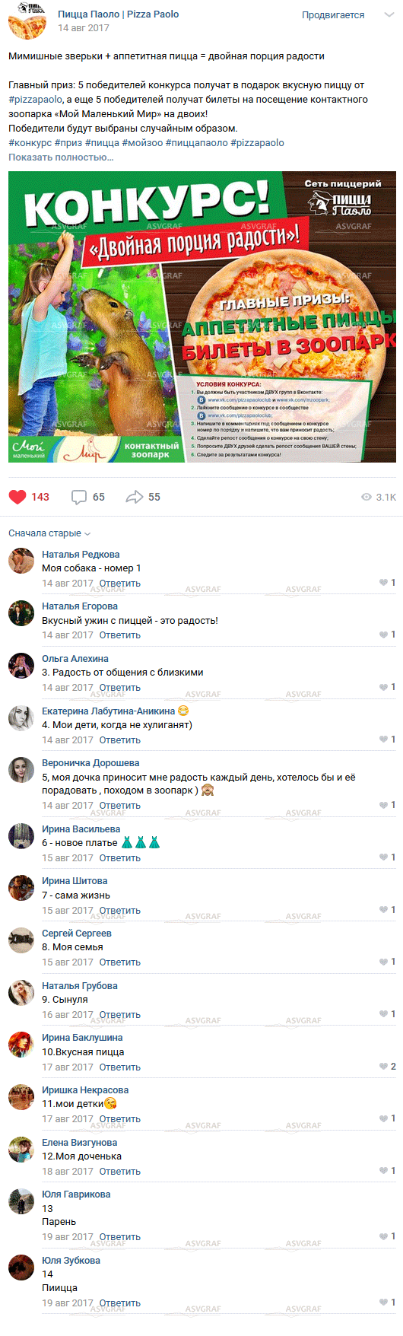Open Екатерина Лабутина-Аникина's profile

tap(108, 711)
